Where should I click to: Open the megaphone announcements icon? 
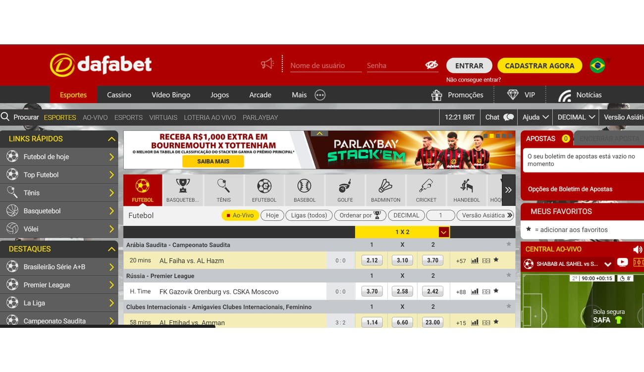click(268, 63)
